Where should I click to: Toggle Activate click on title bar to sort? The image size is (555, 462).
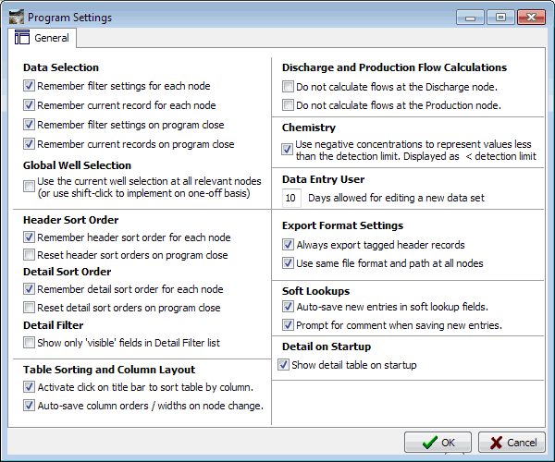click(29, 387)
